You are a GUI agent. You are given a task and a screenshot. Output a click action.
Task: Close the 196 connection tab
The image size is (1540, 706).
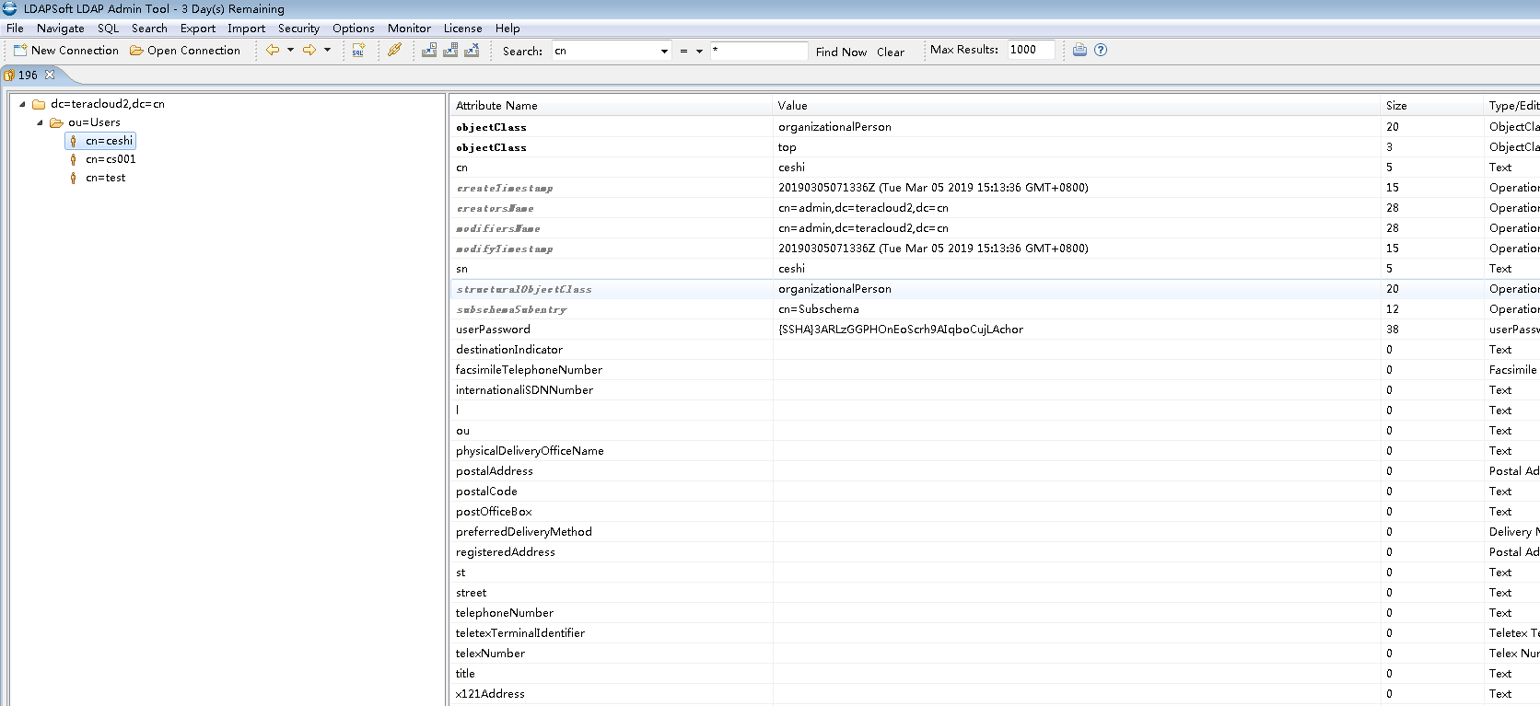pos(50,75)
